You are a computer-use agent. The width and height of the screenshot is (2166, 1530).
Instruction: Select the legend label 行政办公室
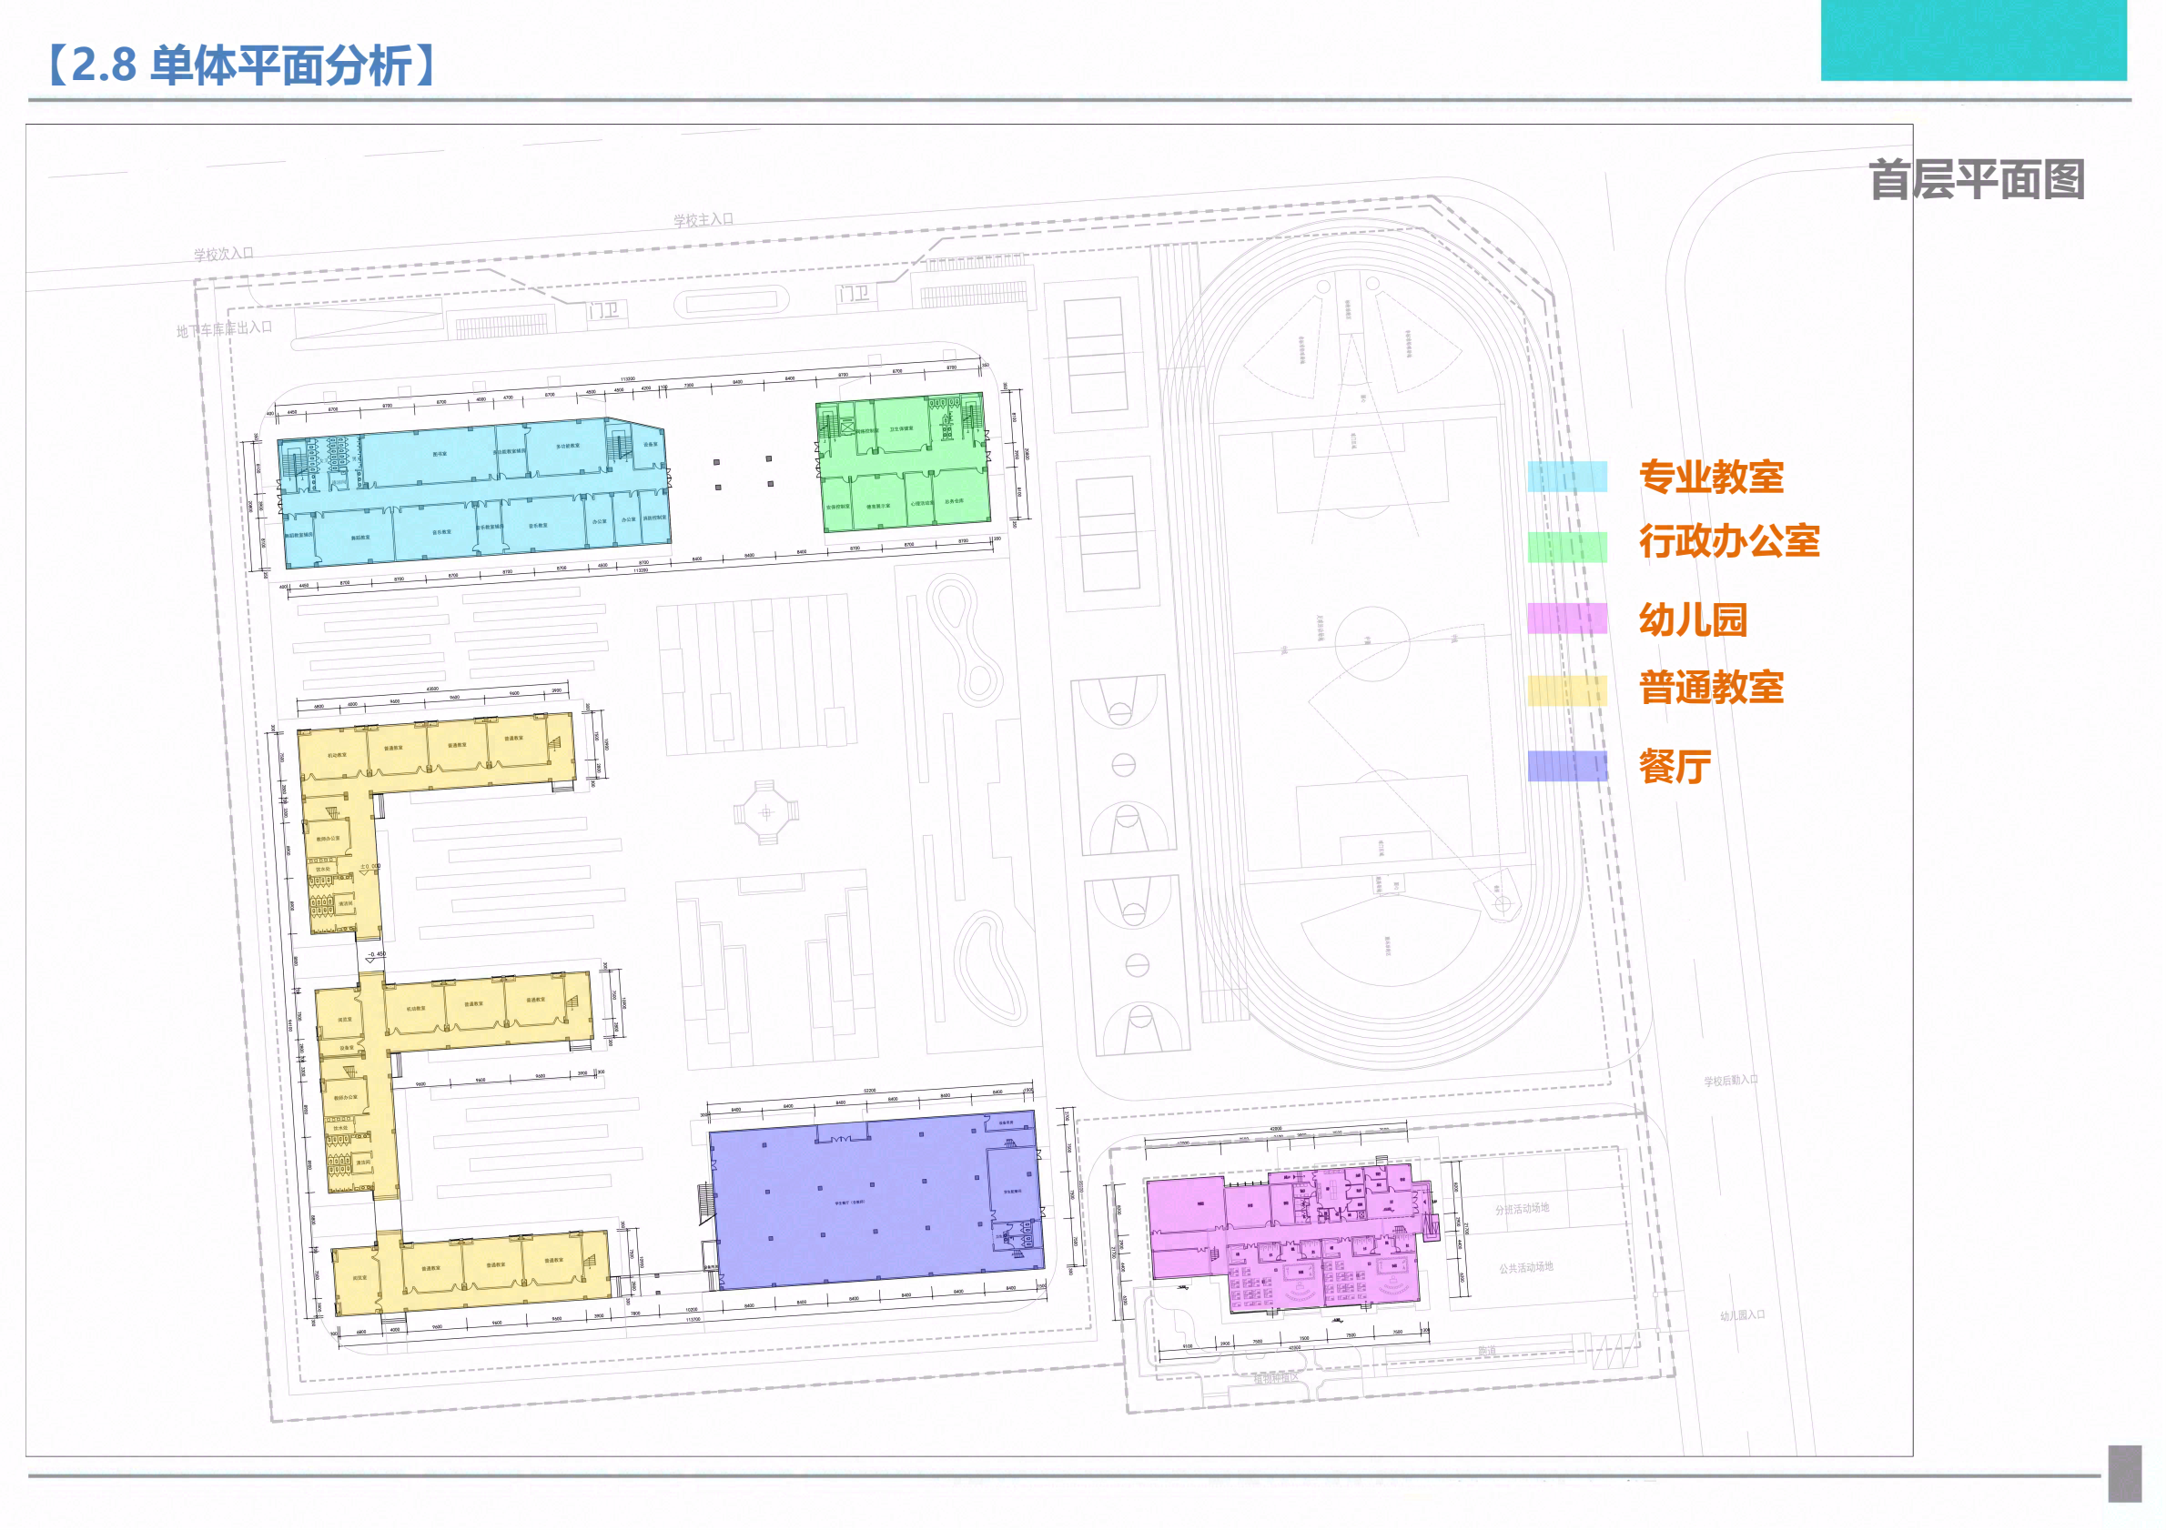pos(1729,541)
